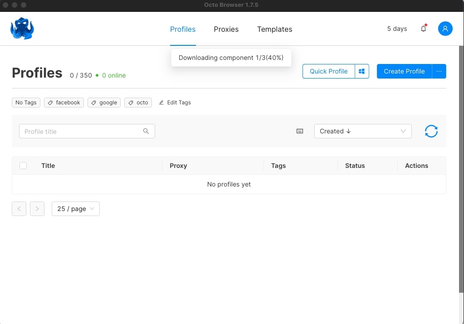Filter by google tag

104,103
